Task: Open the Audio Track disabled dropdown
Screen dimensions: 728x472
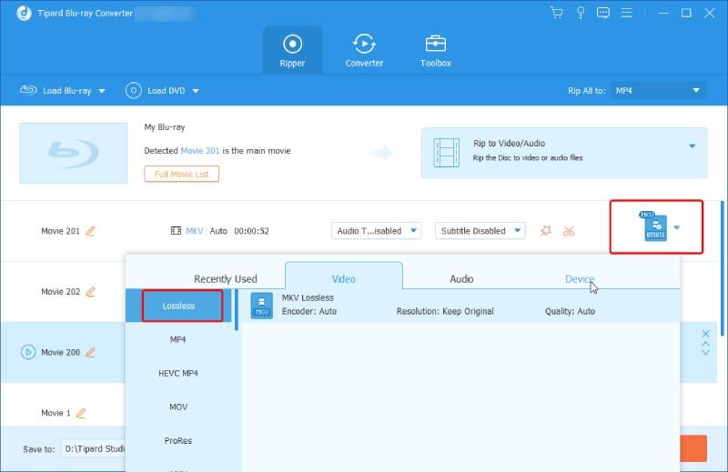Action: point(376,231)
